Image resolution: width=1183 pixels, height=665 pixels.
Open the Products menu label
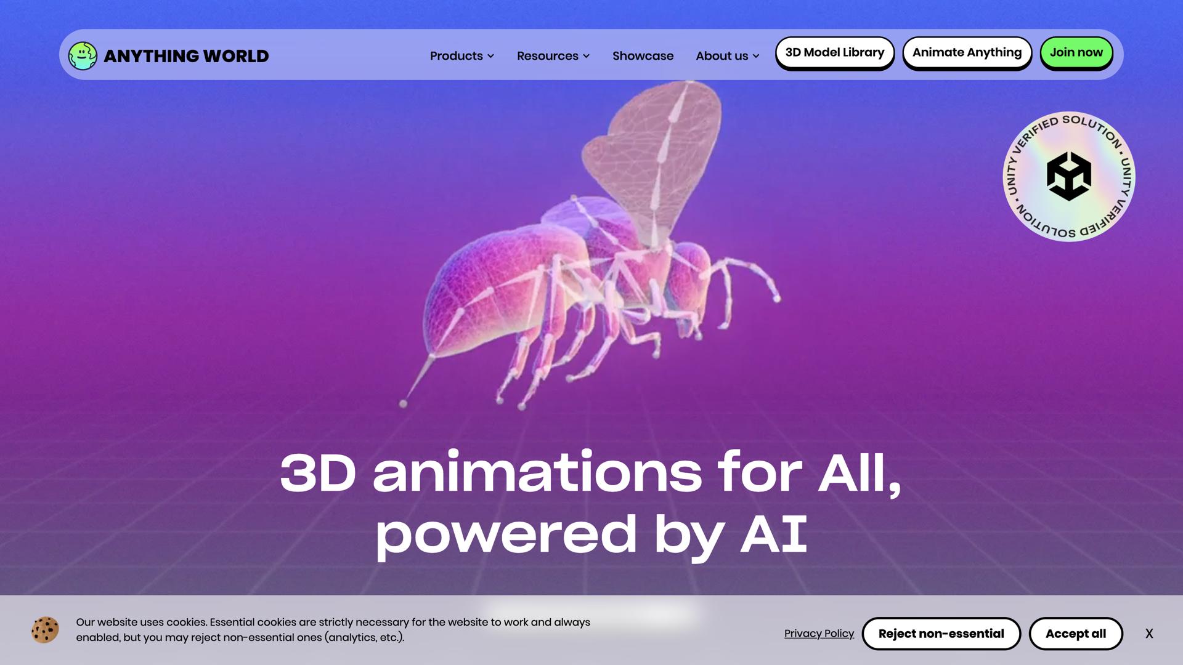tap(456, 56)
